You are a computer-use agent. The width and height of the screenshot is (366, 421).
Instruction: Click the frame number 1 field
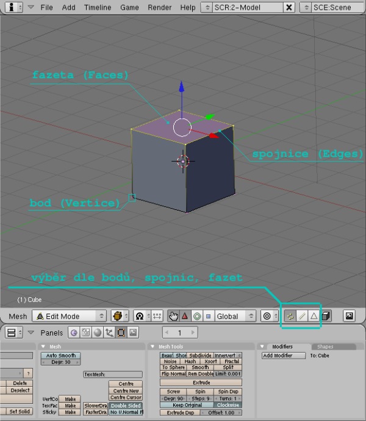coord(180,333)
